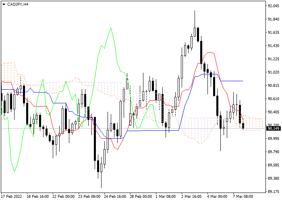
Task: Click the 89.585 price axis label
Action: click(274, 165)
